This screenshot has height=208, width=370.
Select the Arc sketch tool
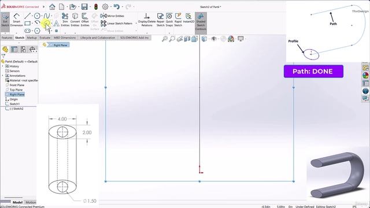click(x=37, y=23)
